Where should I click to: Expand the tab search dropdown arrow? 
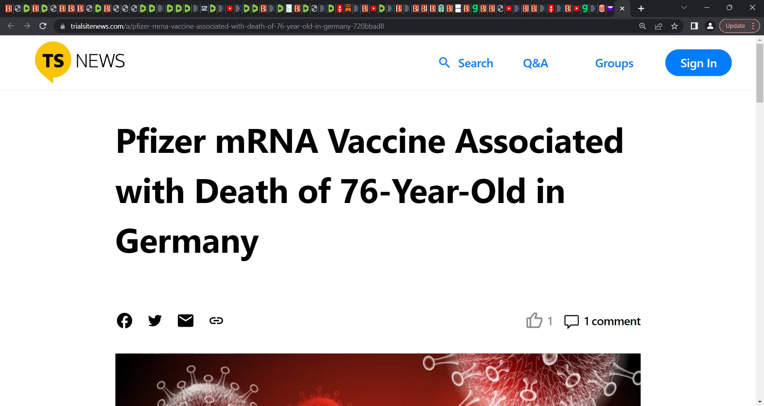[x=684, y=8]
